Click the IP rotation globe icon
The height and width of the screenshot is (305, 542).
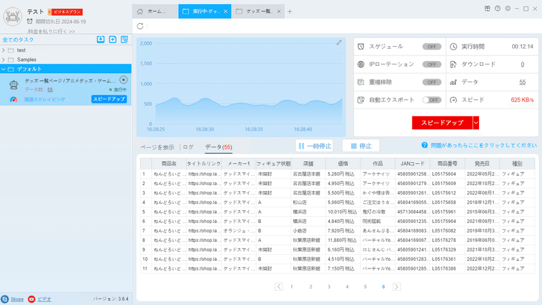click(x=361, y=64)
